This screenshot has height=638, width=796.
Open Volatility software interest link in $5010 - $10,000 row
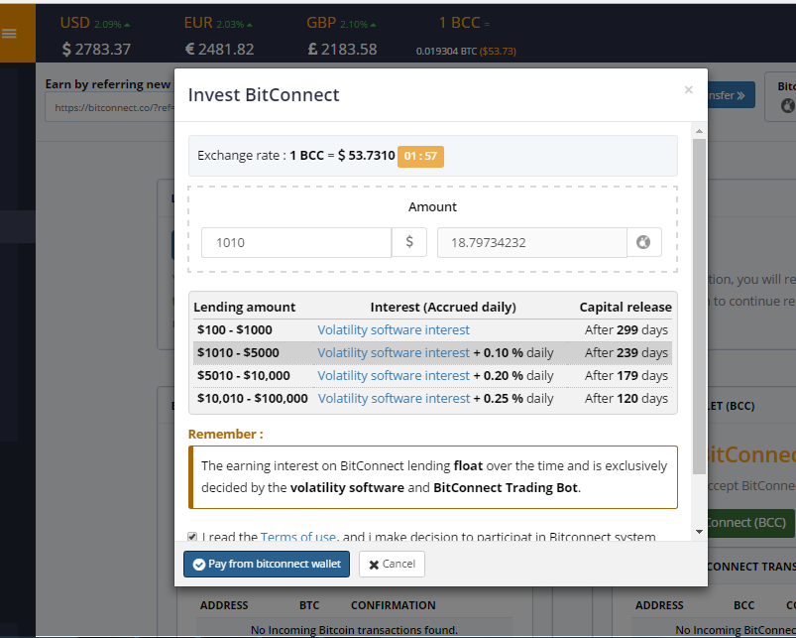pyautogui.click(x=394, y=375)
